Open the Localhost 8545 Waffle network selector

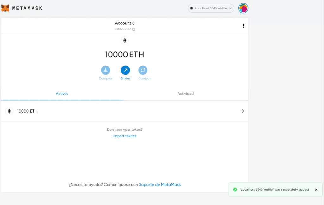click(211, 8)
